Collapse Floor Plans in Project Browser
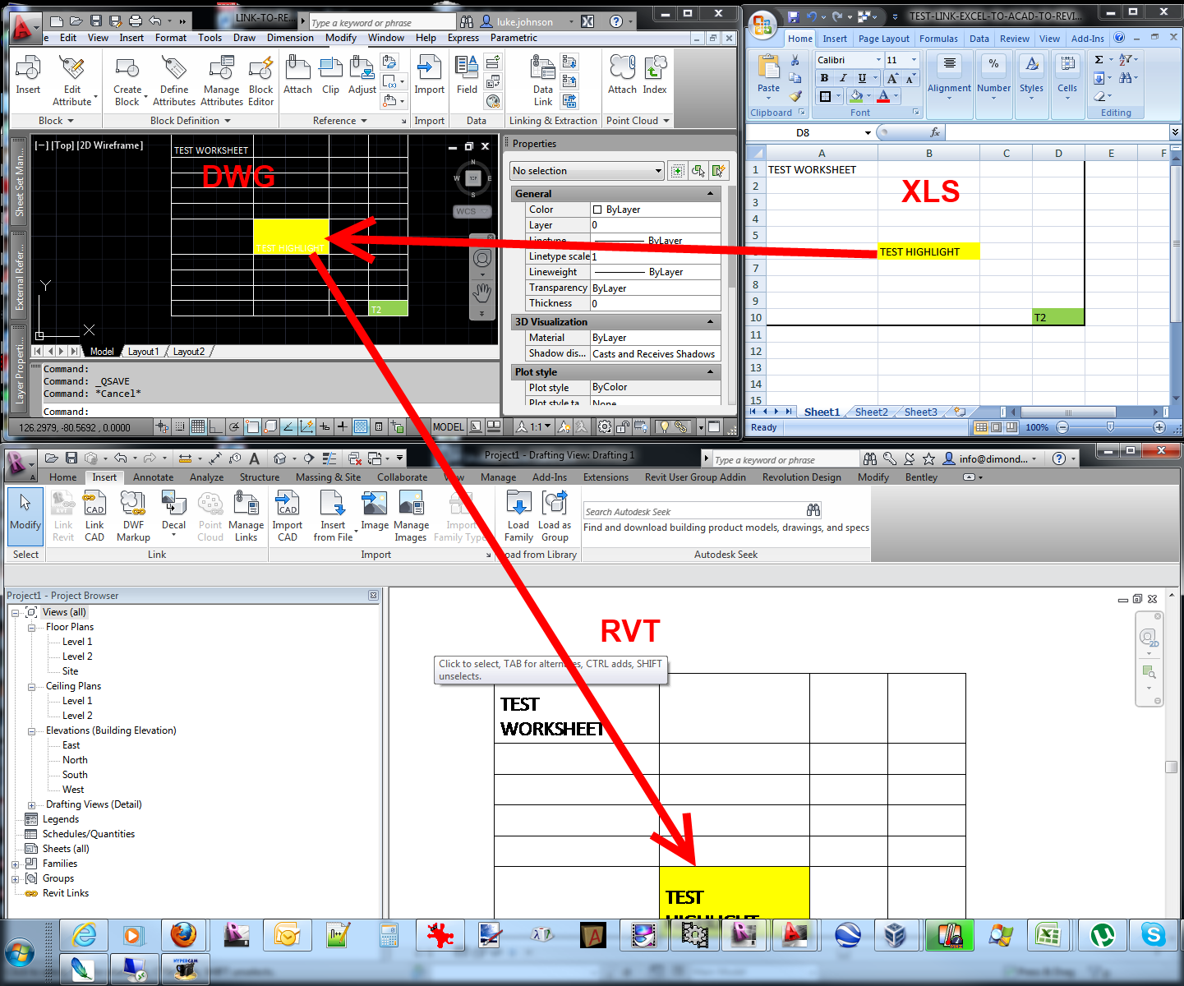The height and width of the screenshot is (986, 1184). tap(31, 627)
